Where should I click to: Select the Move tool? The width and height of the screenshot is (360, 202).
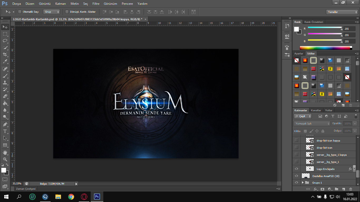tap(5, 27)
